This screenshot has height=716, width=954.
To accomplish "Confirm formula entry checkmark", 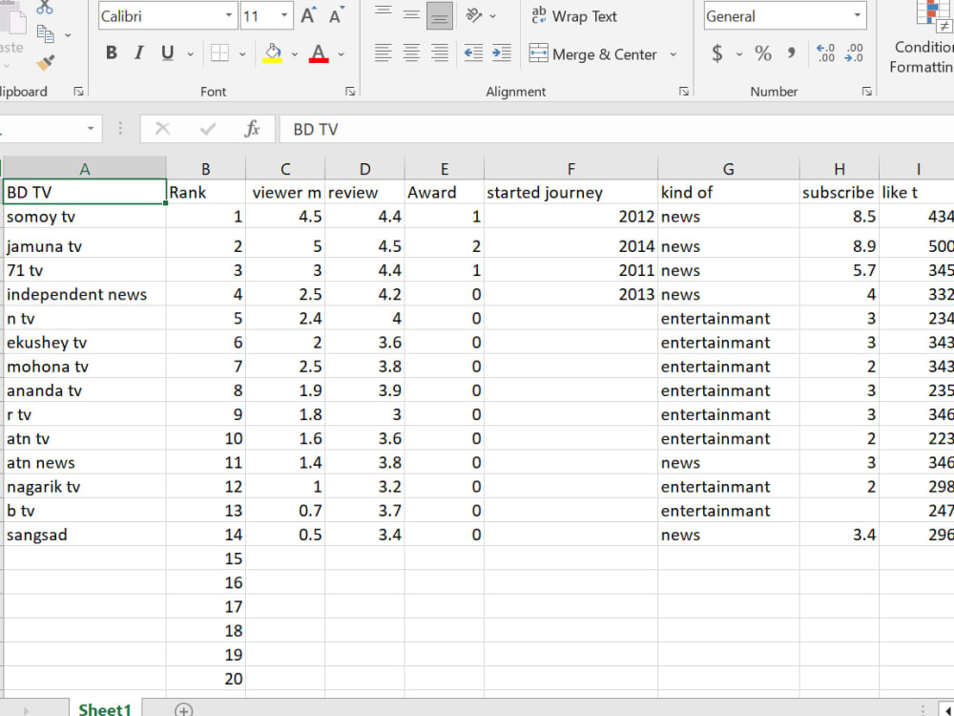I will [x=207, y=129].
